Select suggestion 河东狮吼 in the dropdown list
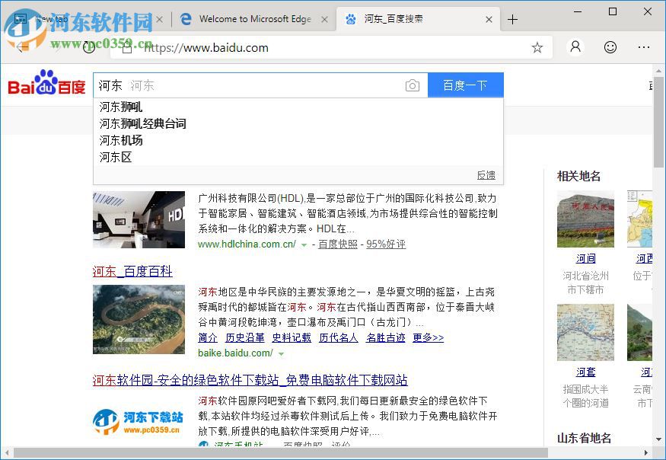Viewport: 666px width, 460px height. pyautogui.click(x=120, y=107)
